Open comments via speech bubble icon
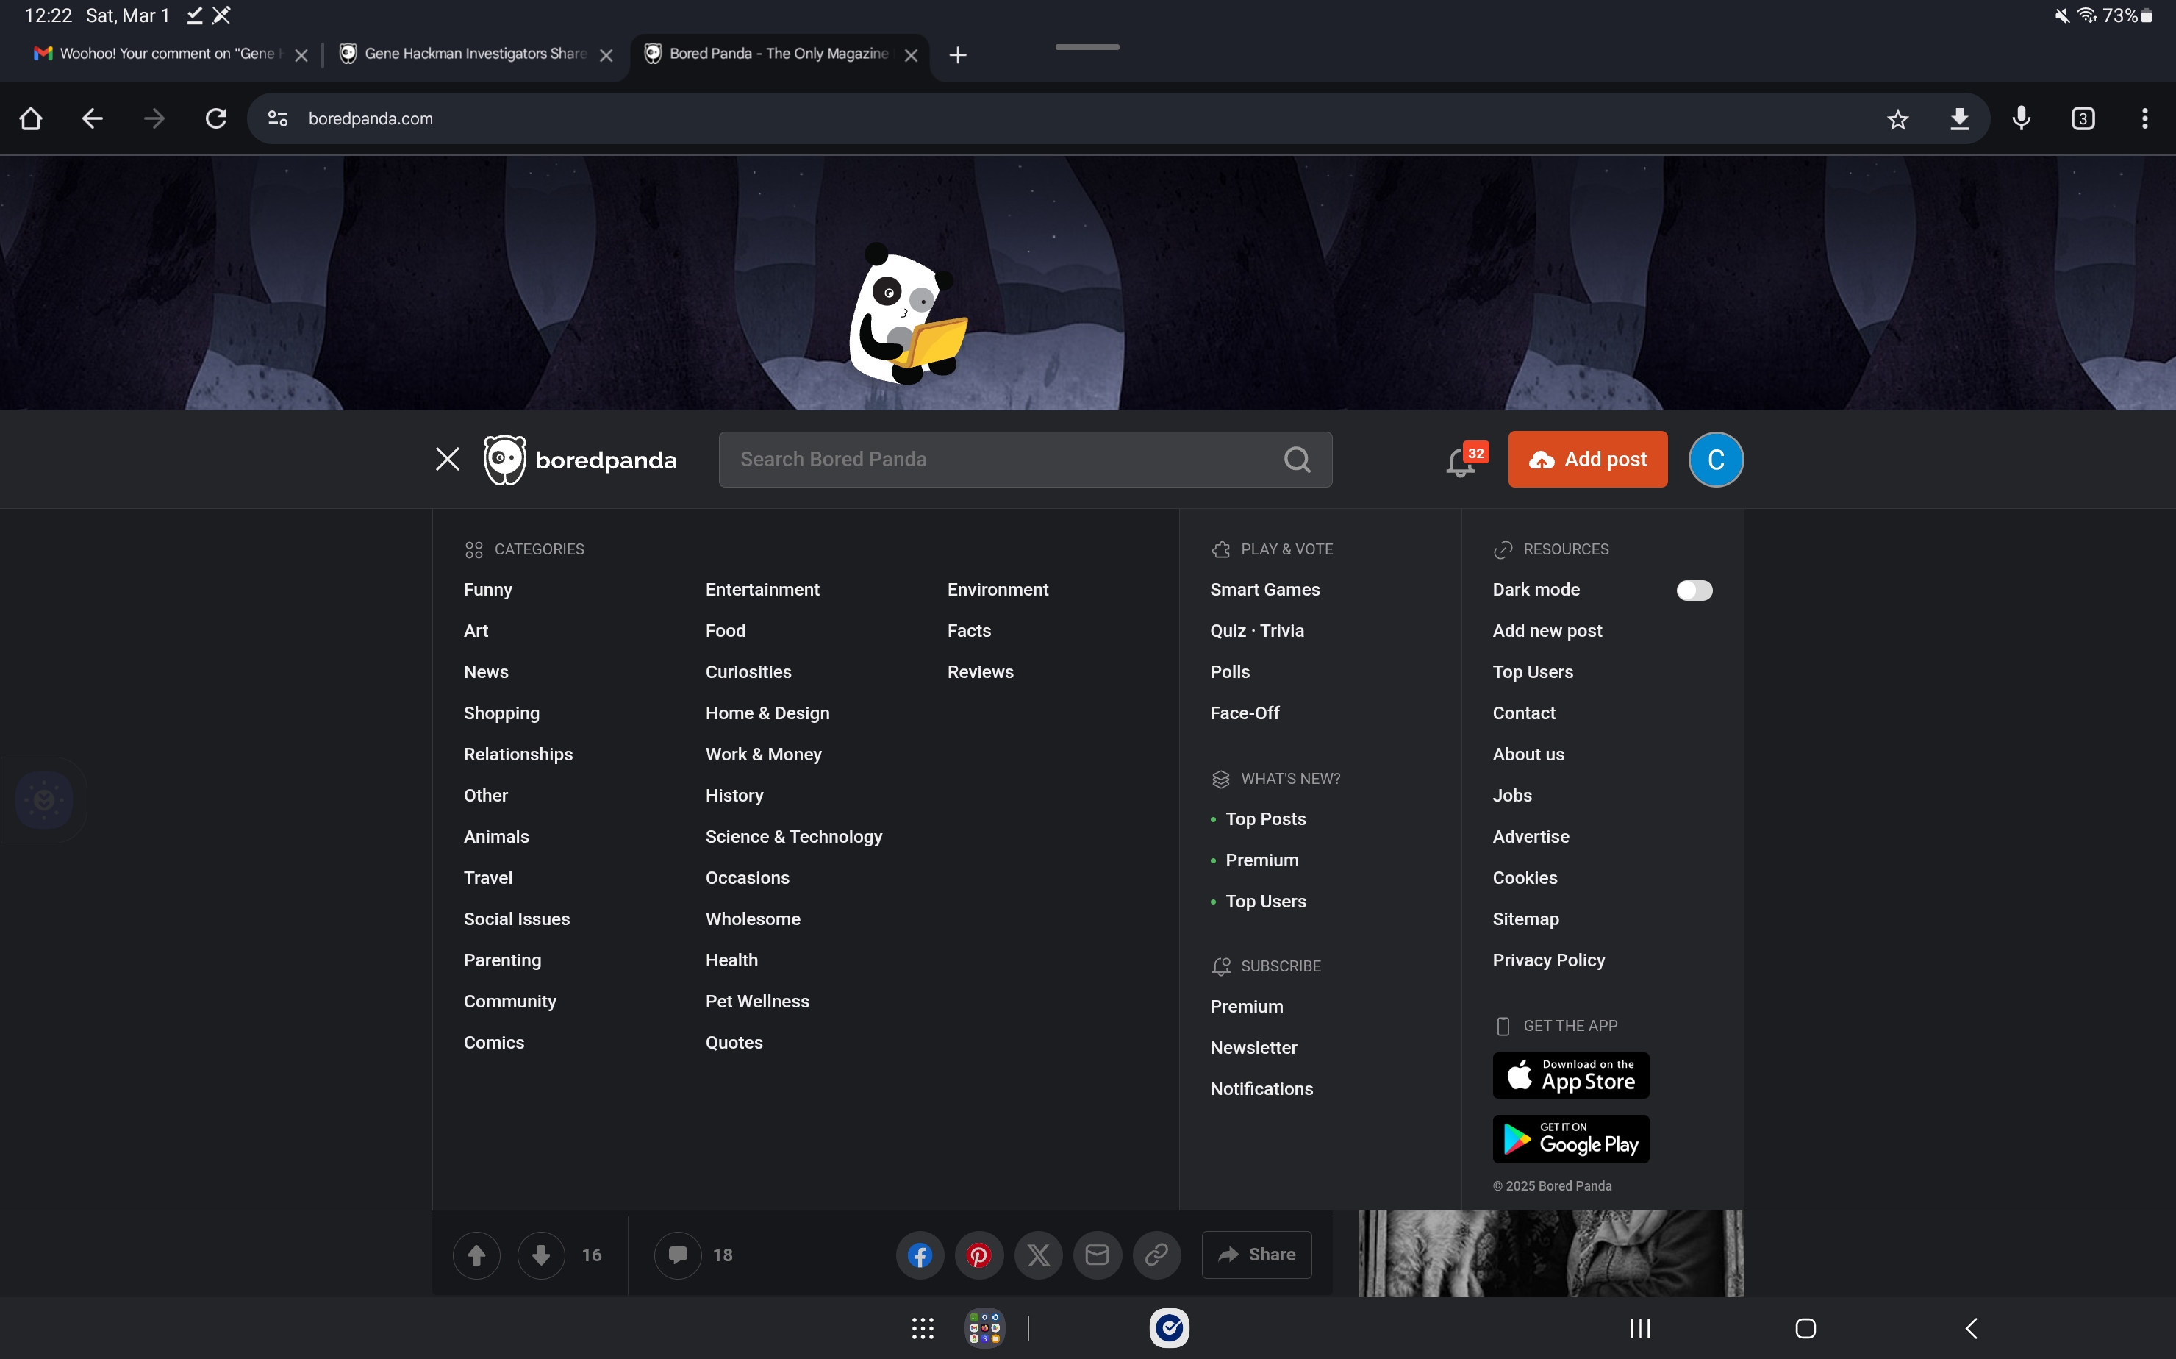The width and height of the screenshot is (2176, 1359). (677, 1255)
